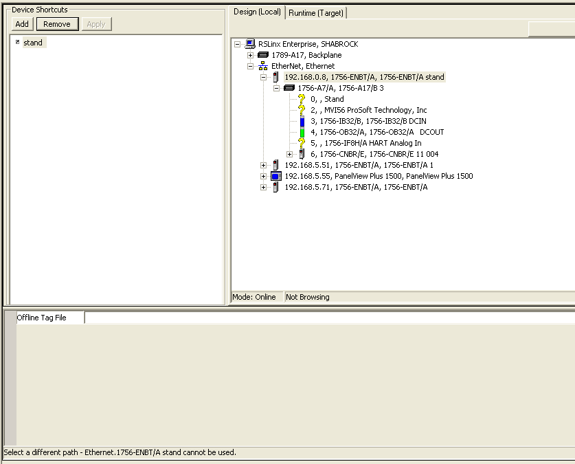Select '192.168.0.8, 1756-ENBT/A stand' row
Viewport: 575px width, 464px height.
(364, 77)
